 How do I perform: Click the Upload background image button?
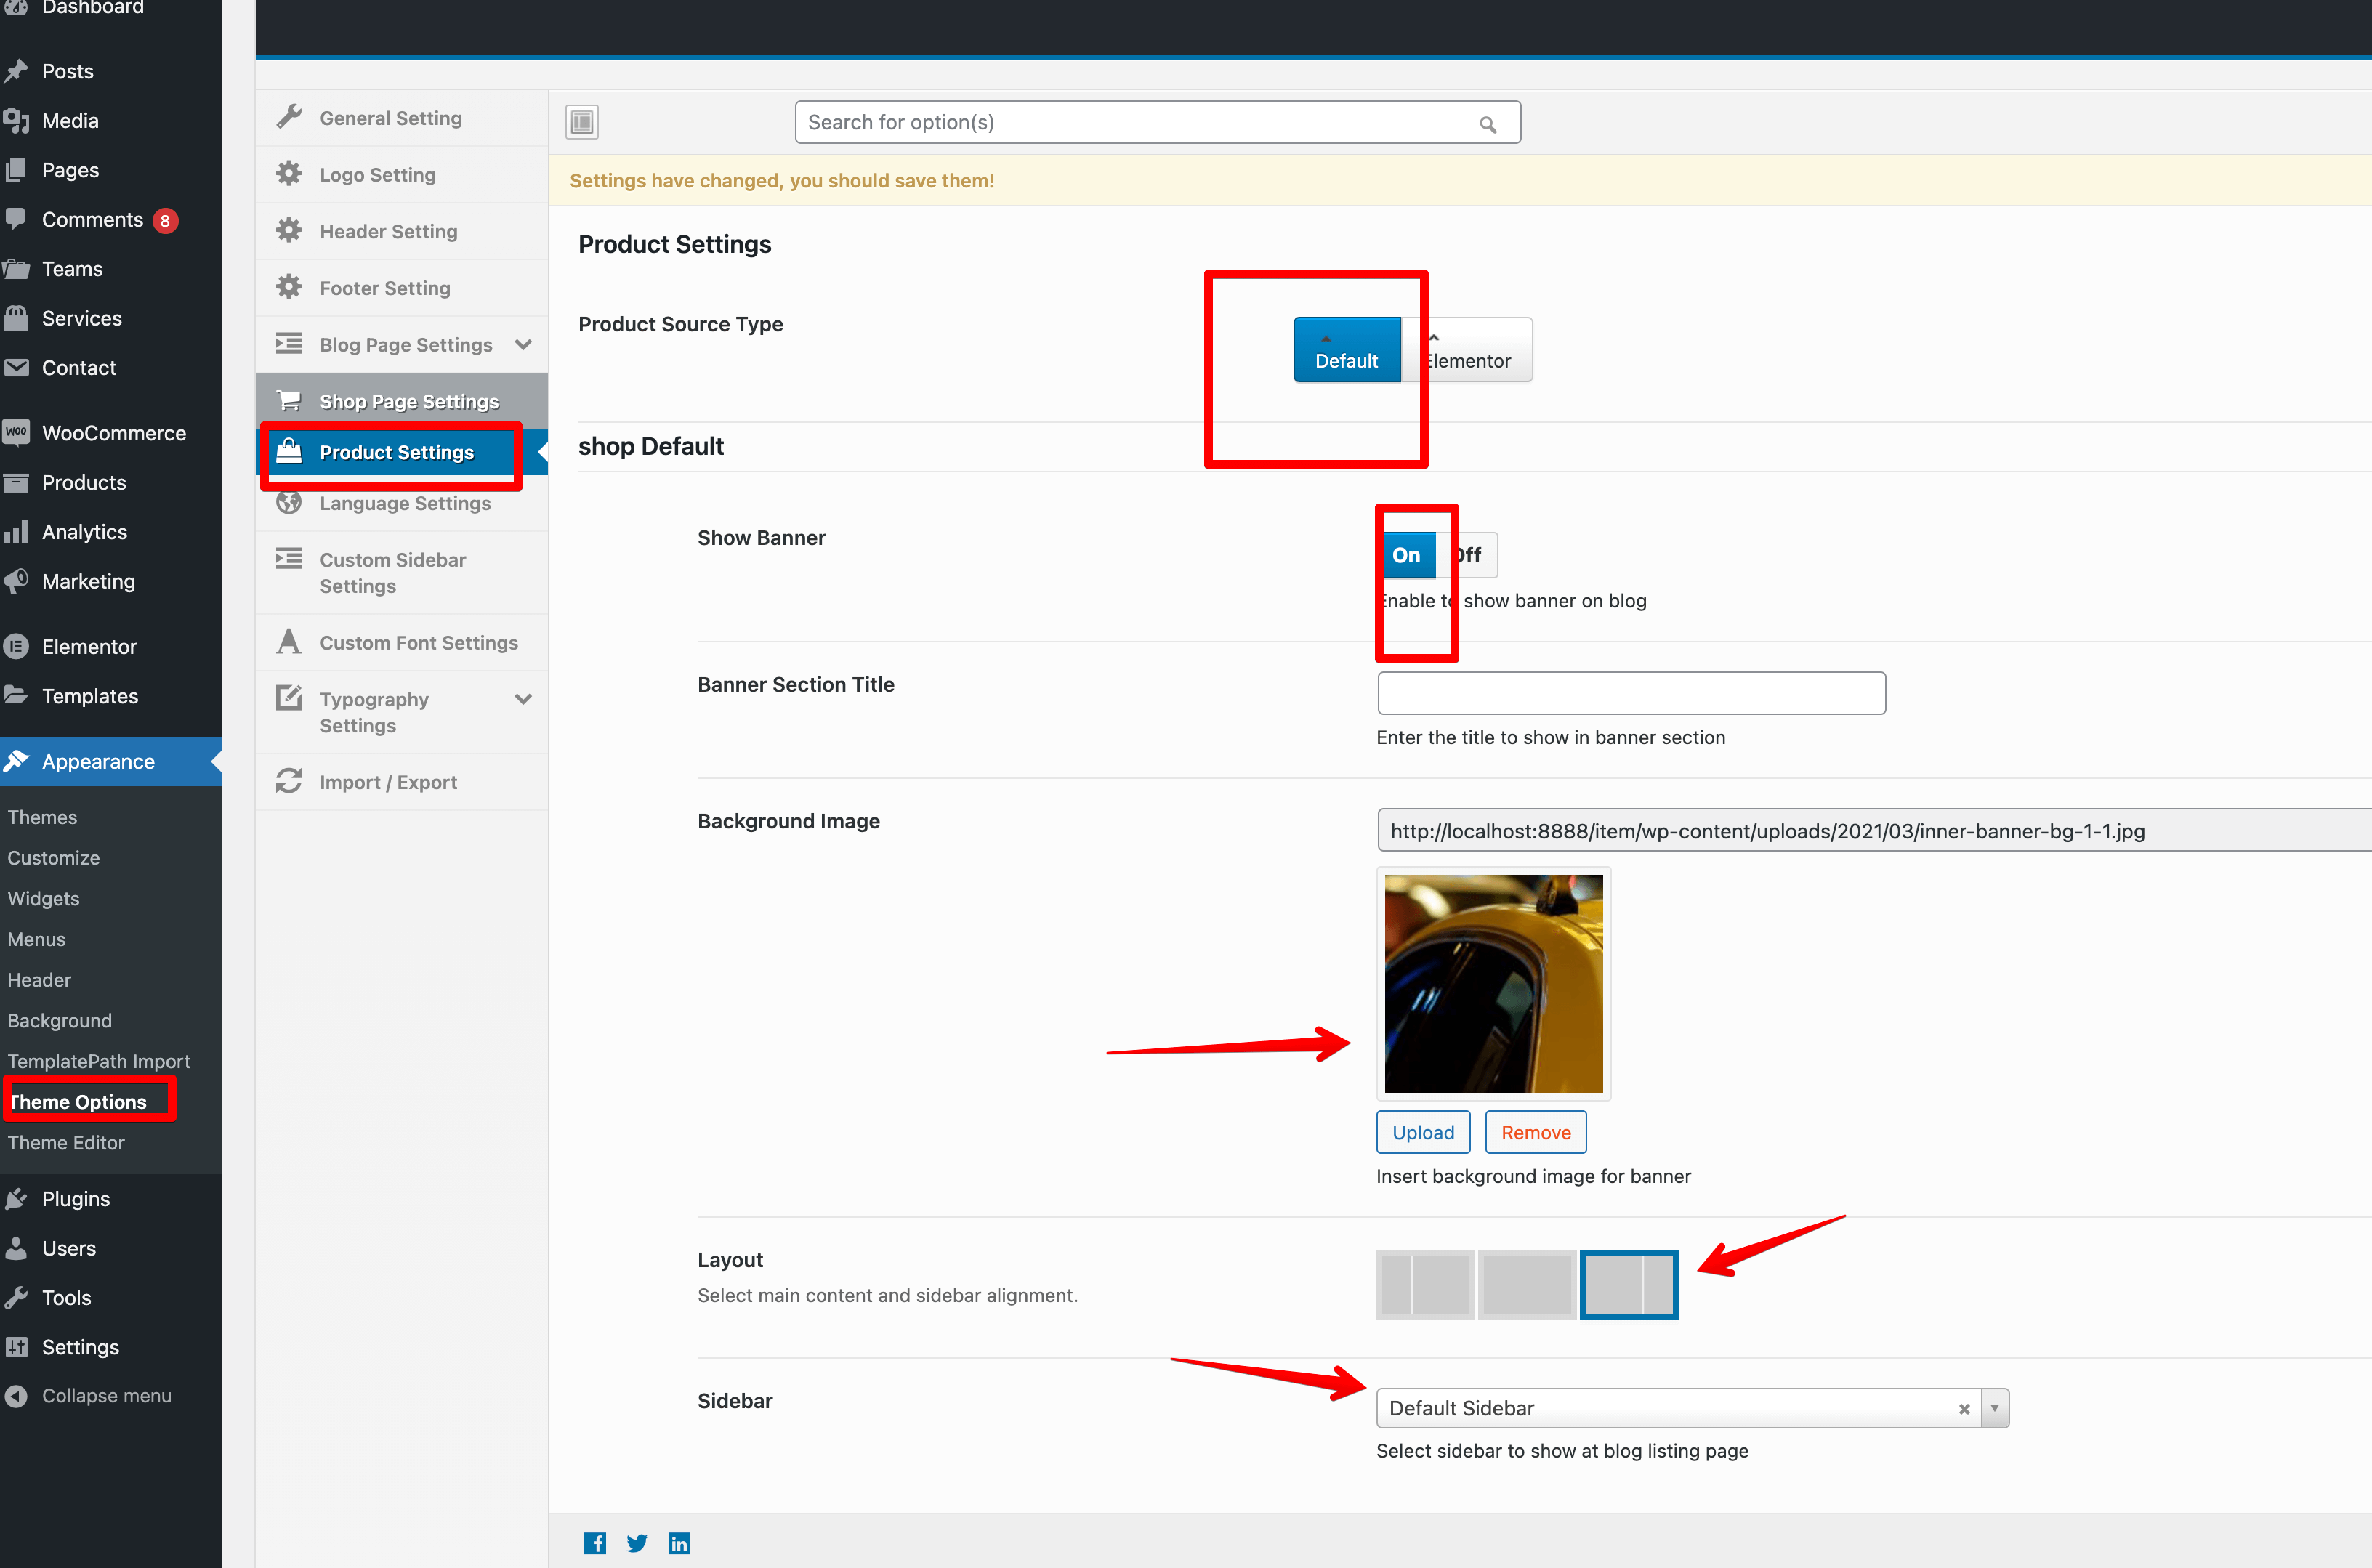pyautogui.click(x=1423, y=1132)
